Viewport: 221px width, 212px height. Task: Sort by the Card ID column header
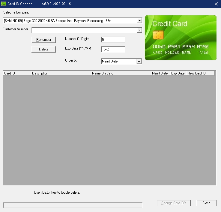click(17, 73)
